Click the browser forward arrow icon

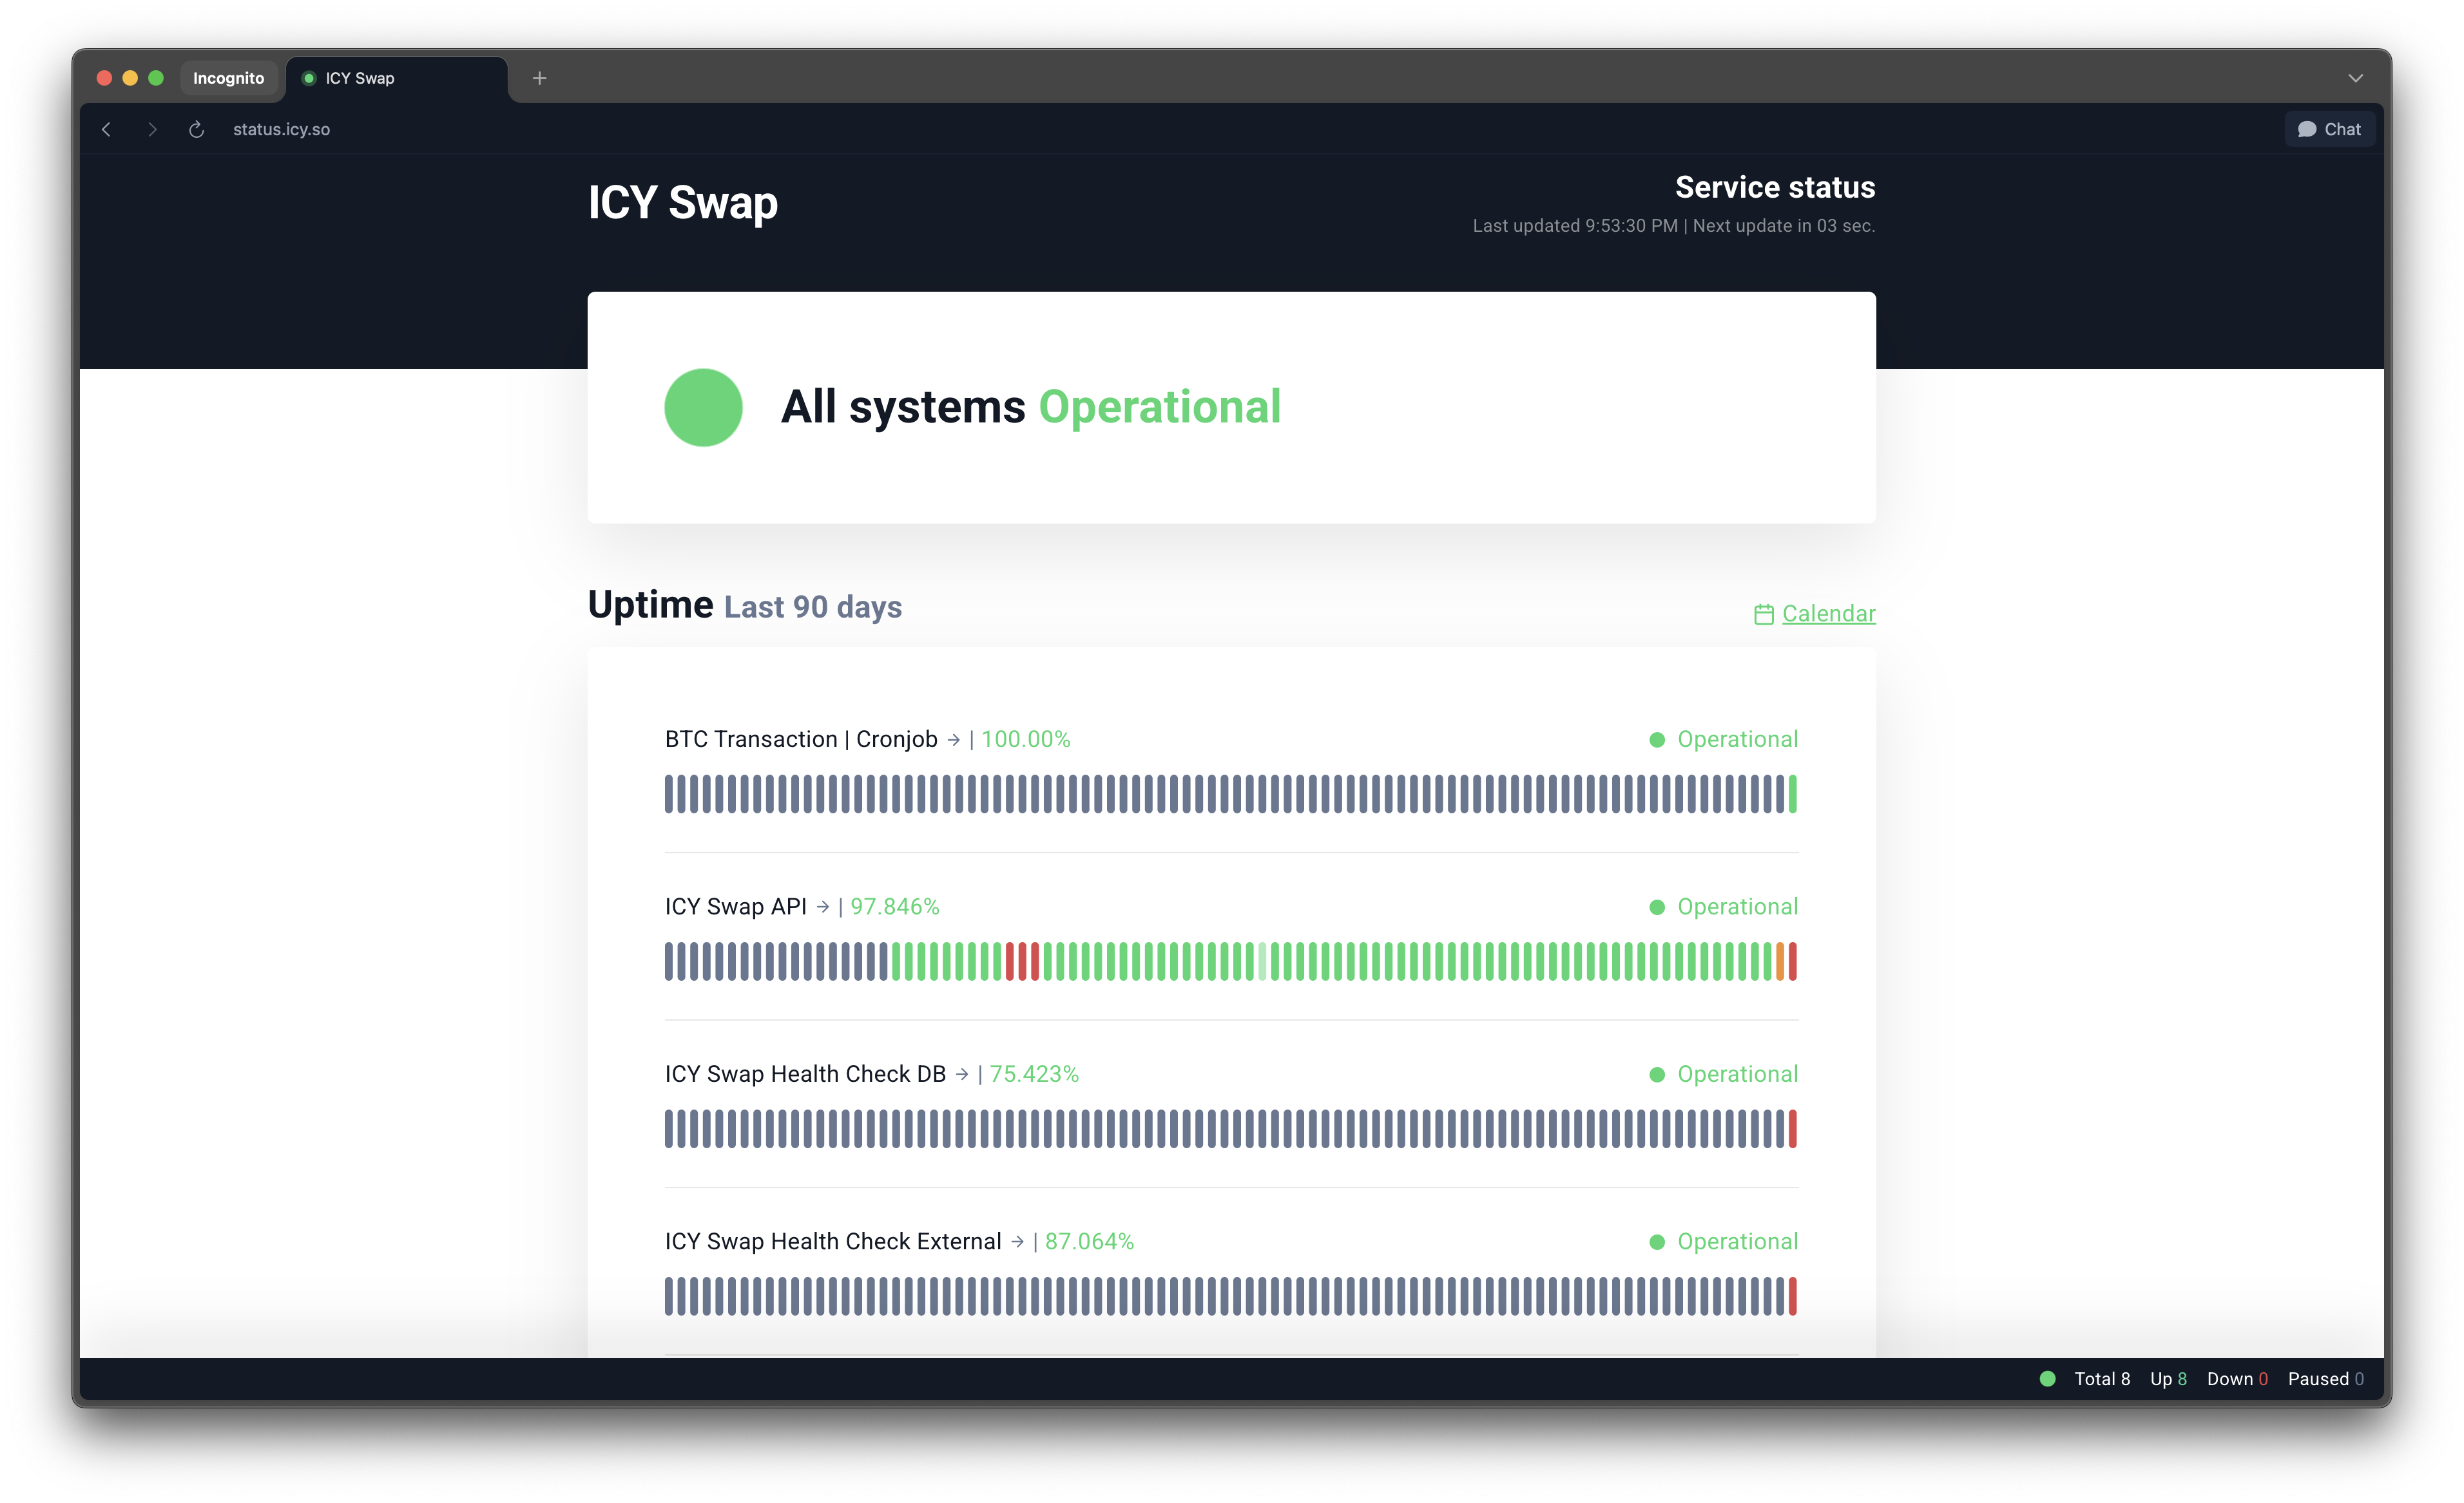(x=152, y=129)
